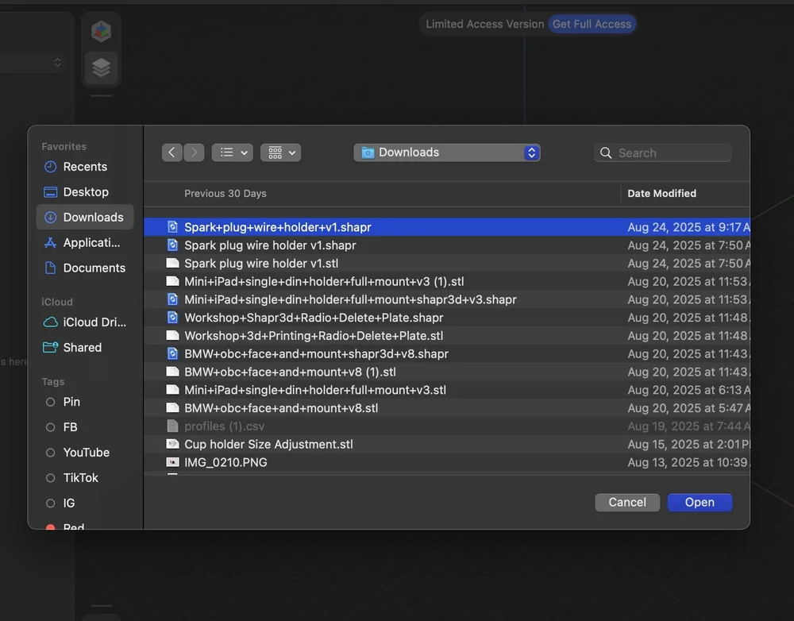Click the Documents page icon

(50, 268)
